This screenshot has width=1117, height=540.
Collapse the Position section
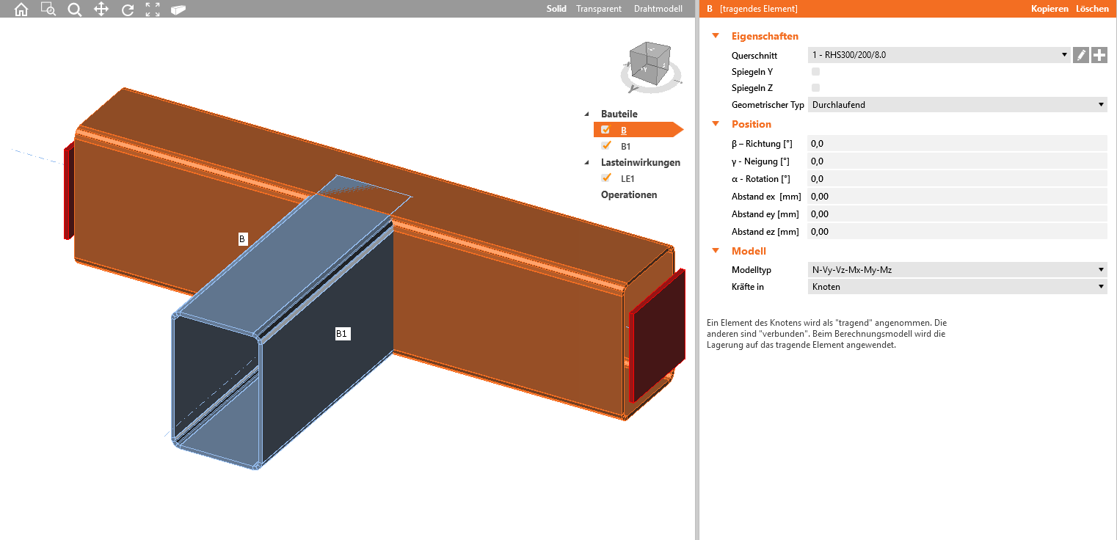click(x=716, y=124)
